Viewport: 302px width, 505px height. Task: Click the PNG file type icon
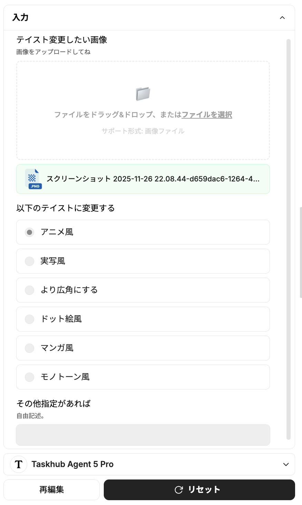(x=33, y=179)
